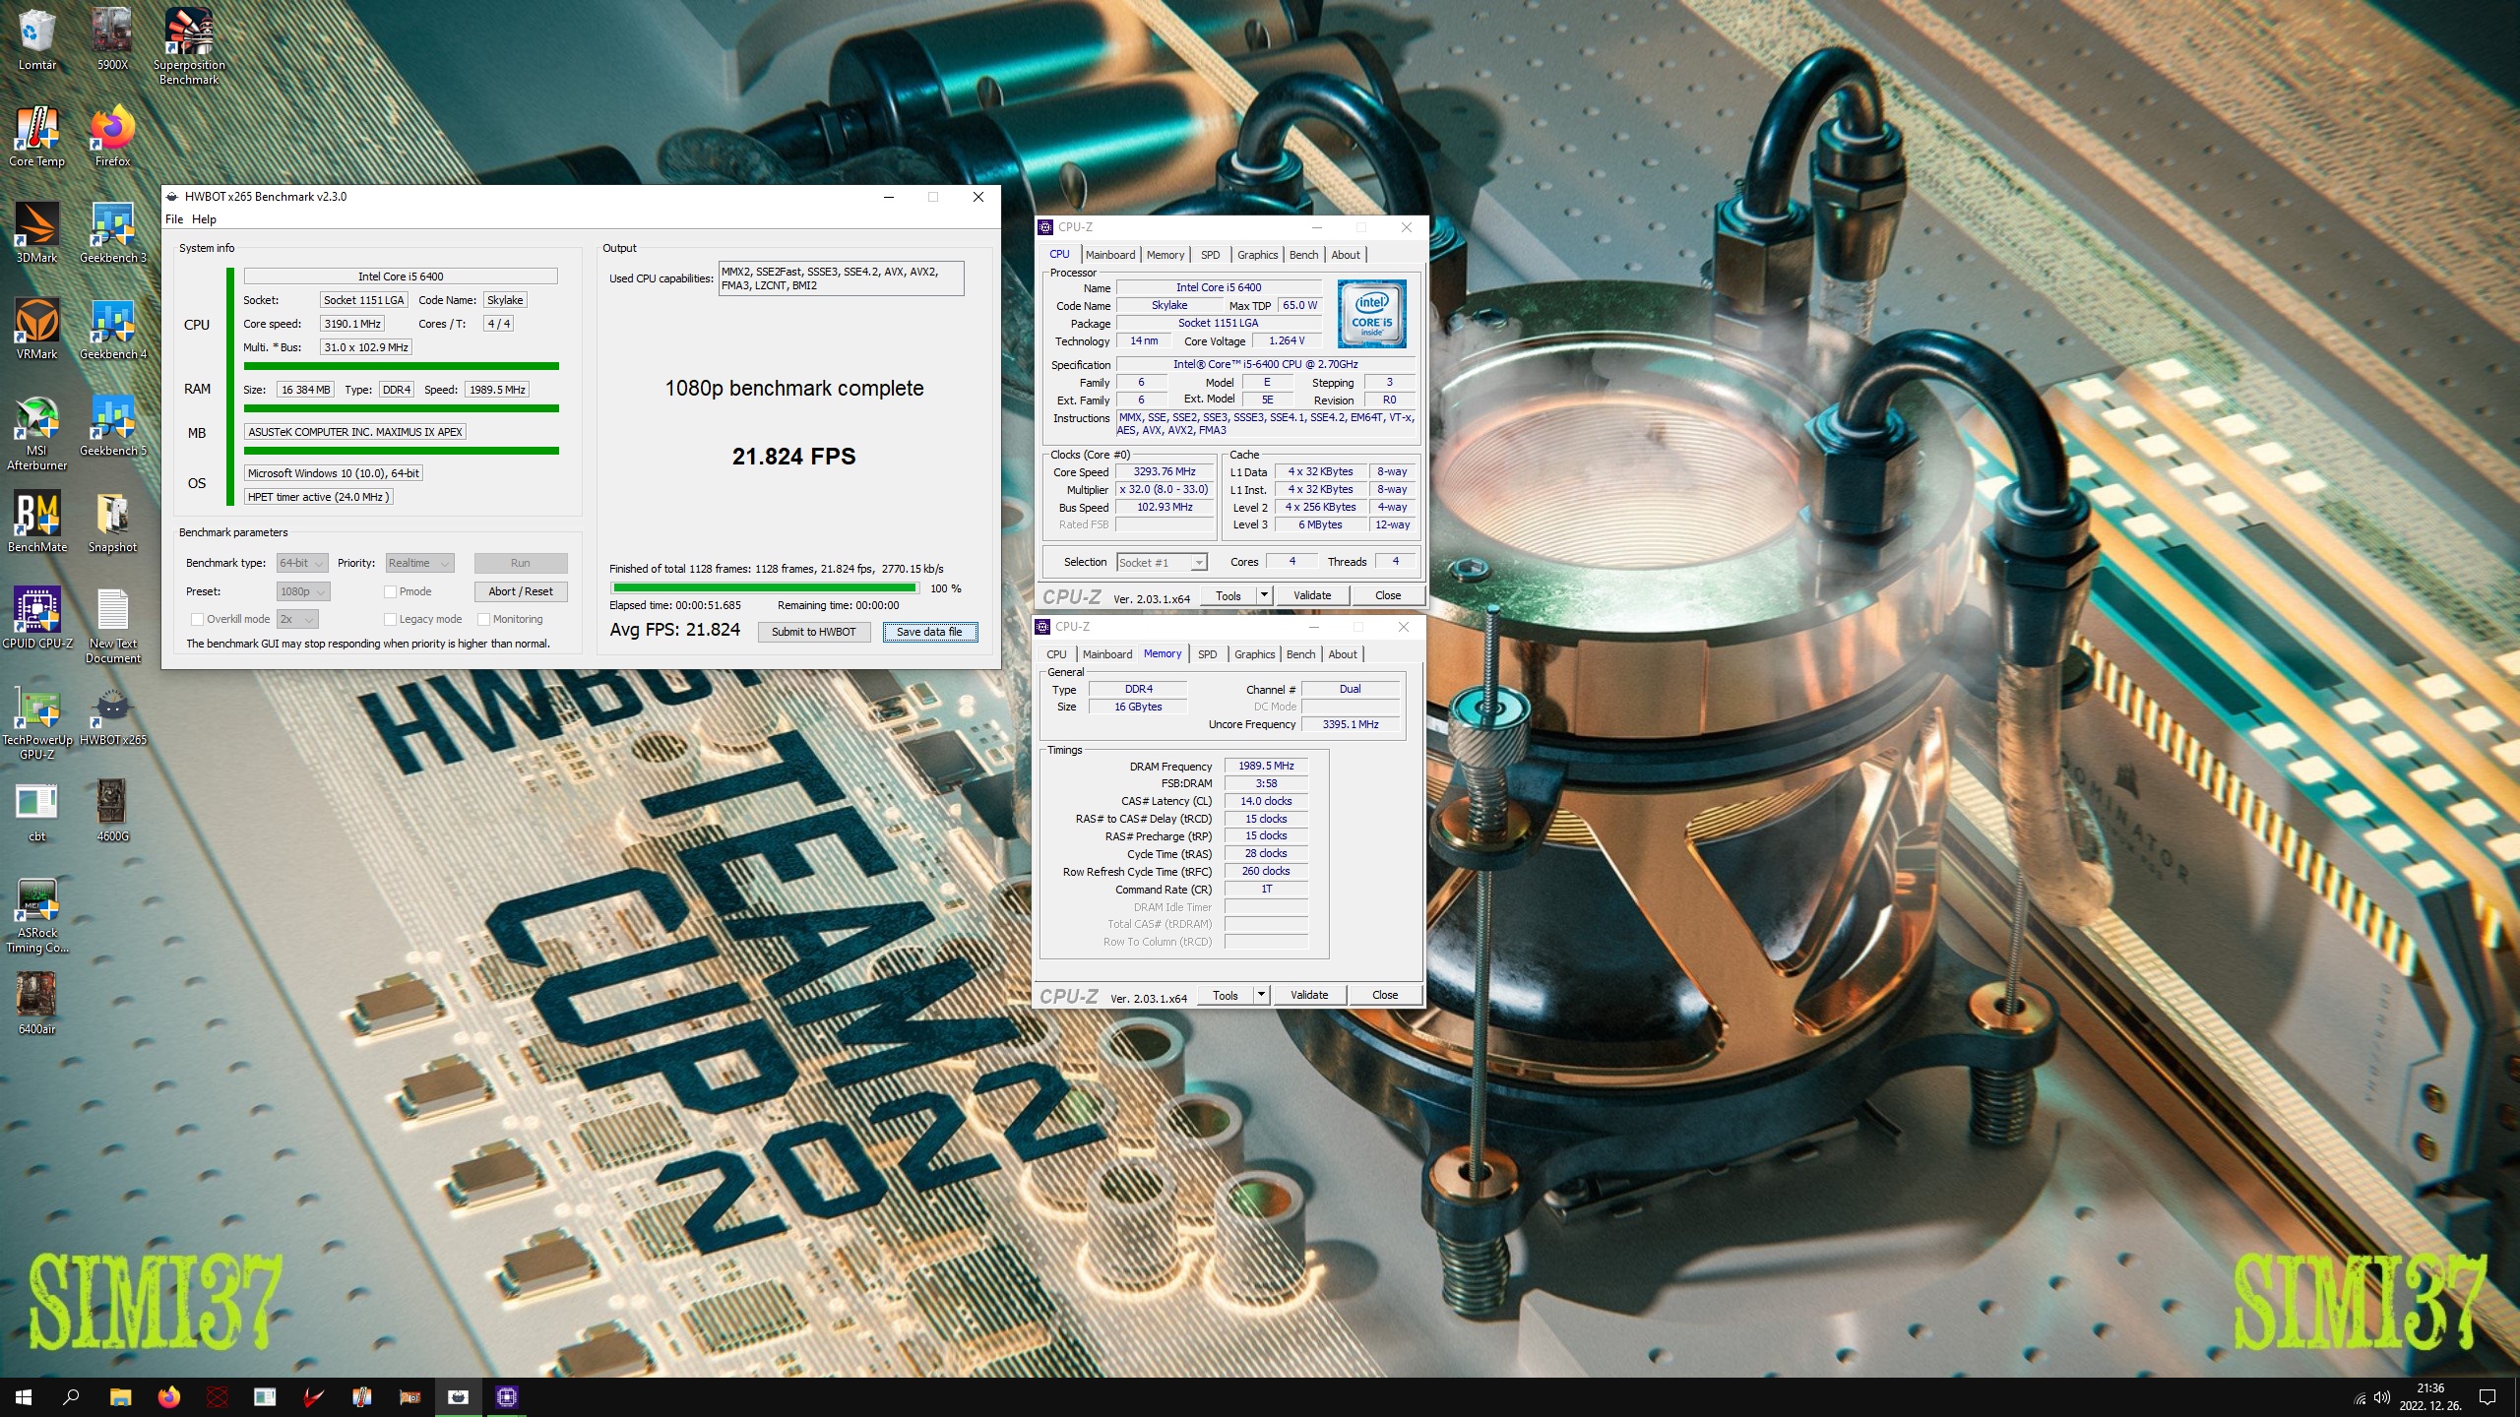This screenshot has height=1417, width=2520.
Task: Toggle the Overkill mode checkbox
Action: coord(197,619)
